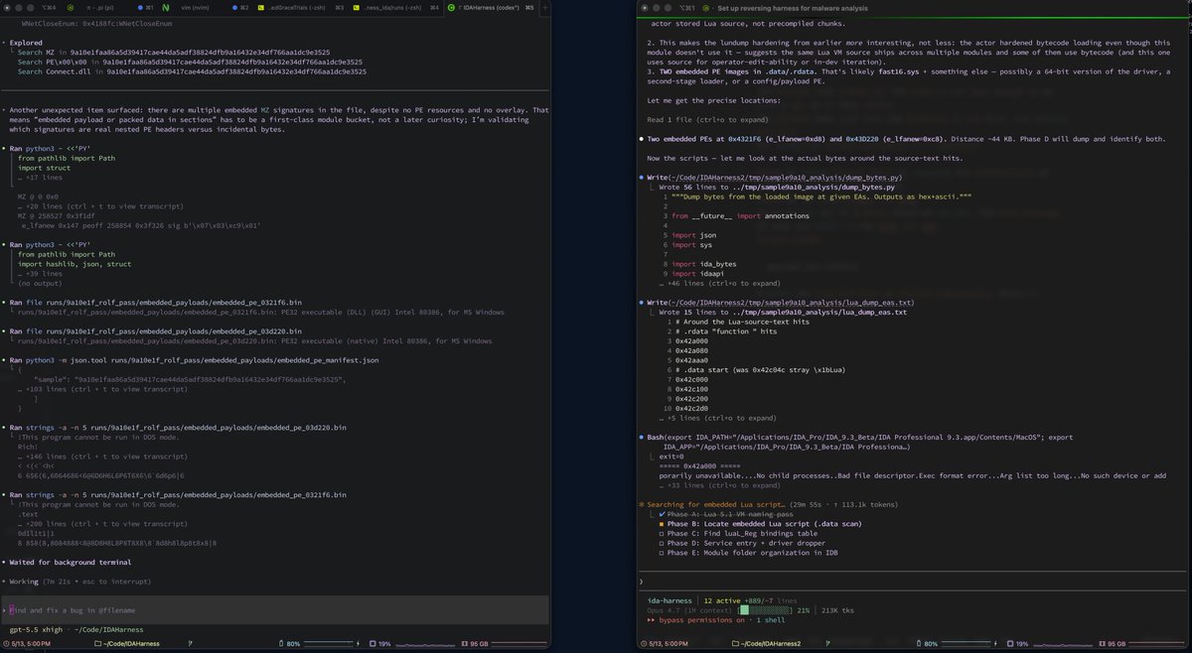Click the new tab plus button

click(x=545, y=7)
